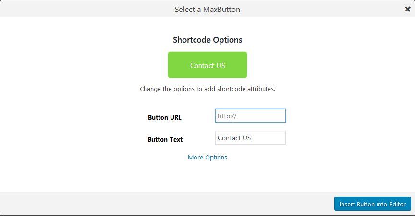Click into the Button Text field
Image resolution: width=415 pixels, height=216 pixels.
(250, 138)
